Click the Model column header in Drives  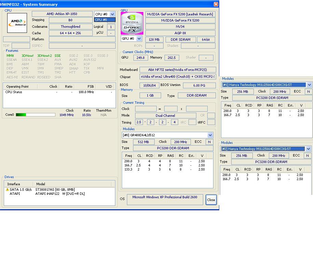pyautogui.click(x=72, y=184)
